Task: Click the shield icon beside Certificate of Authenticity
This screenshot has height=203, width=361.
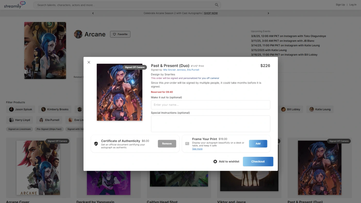Action: pyautogui.click(x=96, y=144)
